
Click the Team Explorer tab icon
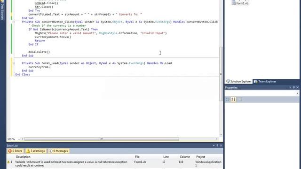(255, 81)
